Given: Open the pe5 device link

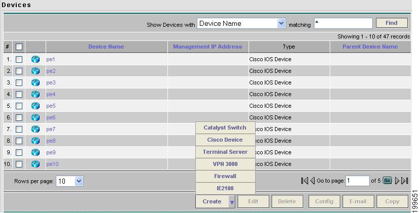Looking at the screenshot, I should coord(51,106).
